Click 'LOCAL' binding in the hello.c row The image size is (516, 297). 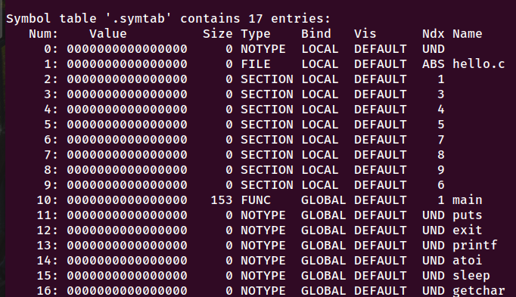click(x=320, y=64)
